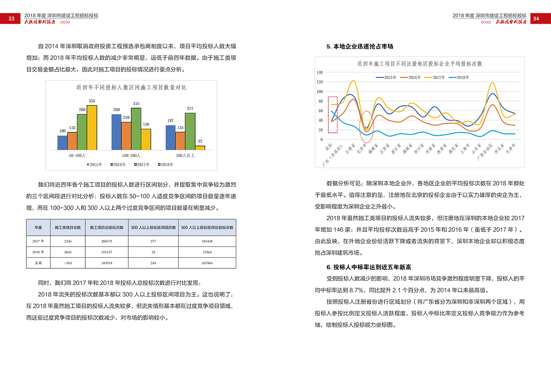The image size is (551, 374).
Task: Click the page number 33 red box
Action: pyautogui.click(x=10, y=19)
